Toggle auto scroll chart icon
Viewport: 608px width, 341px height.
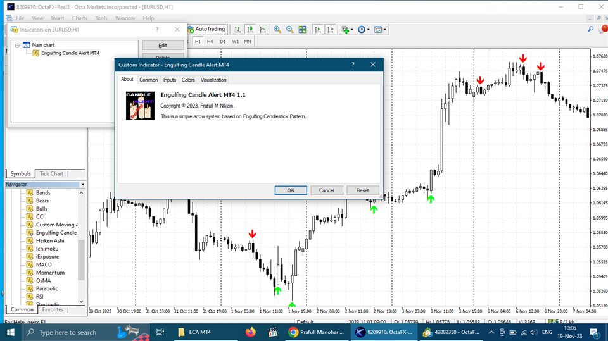click(x=318, y=30)
